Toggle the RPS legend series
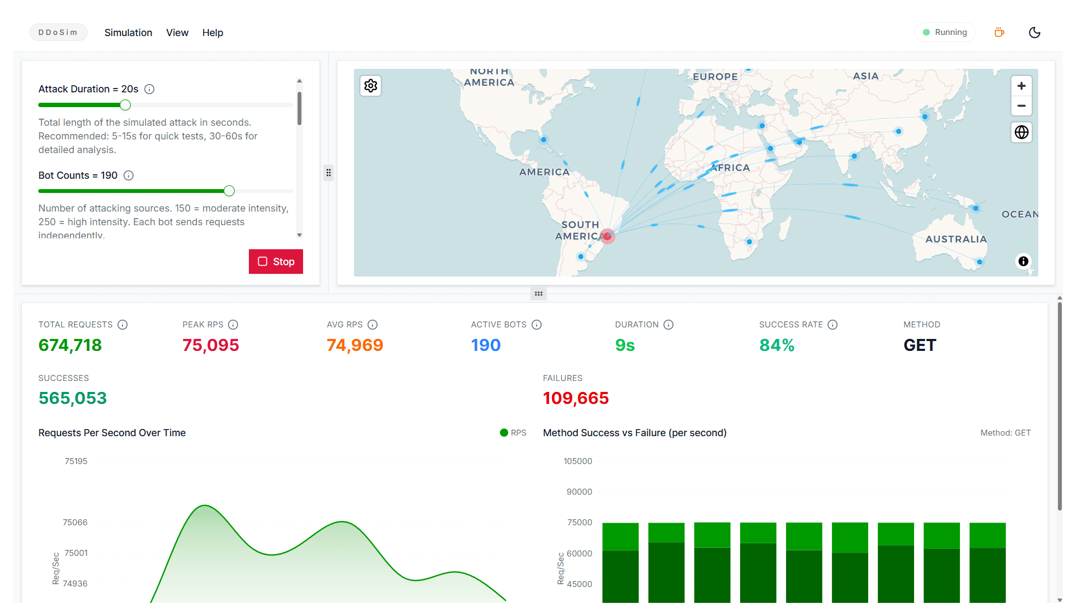1076x616 pixels. pyautogui.click(x=513, y=433)
